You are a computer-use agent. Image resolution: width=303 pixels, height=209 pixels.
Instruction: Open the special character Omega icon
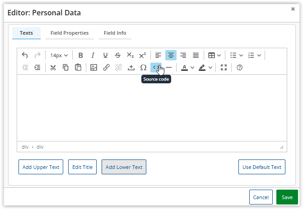(x=144, y=68)
